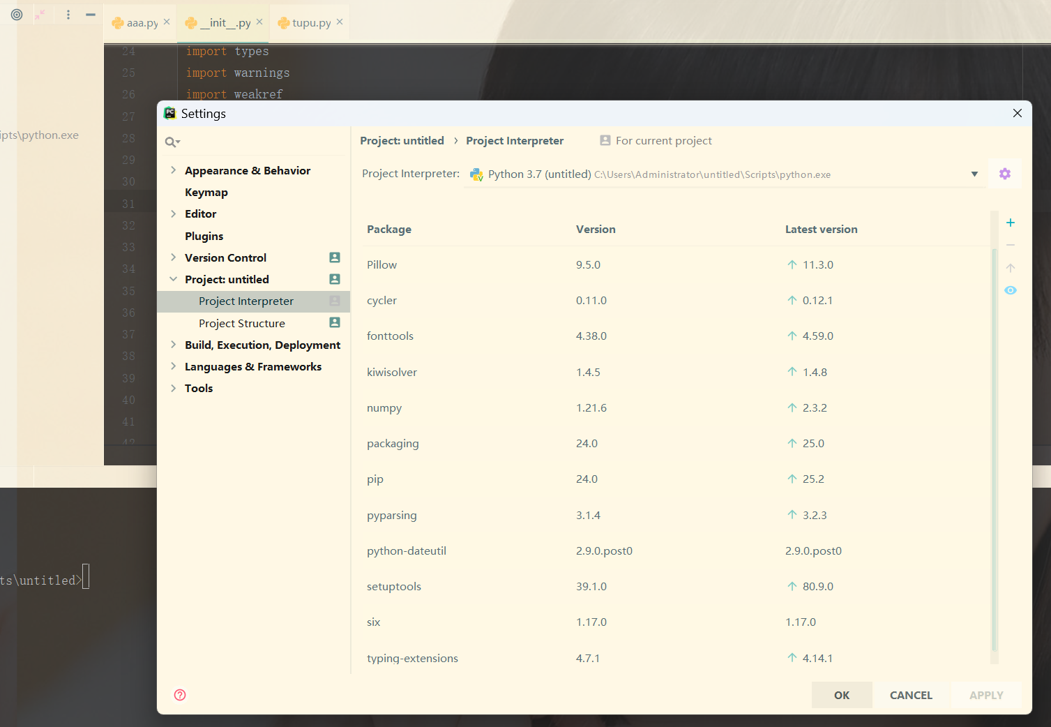Click the package list vertical scrollbar
The height and width of the screenshot is (727, 1051).
click(x=995, y=449)
